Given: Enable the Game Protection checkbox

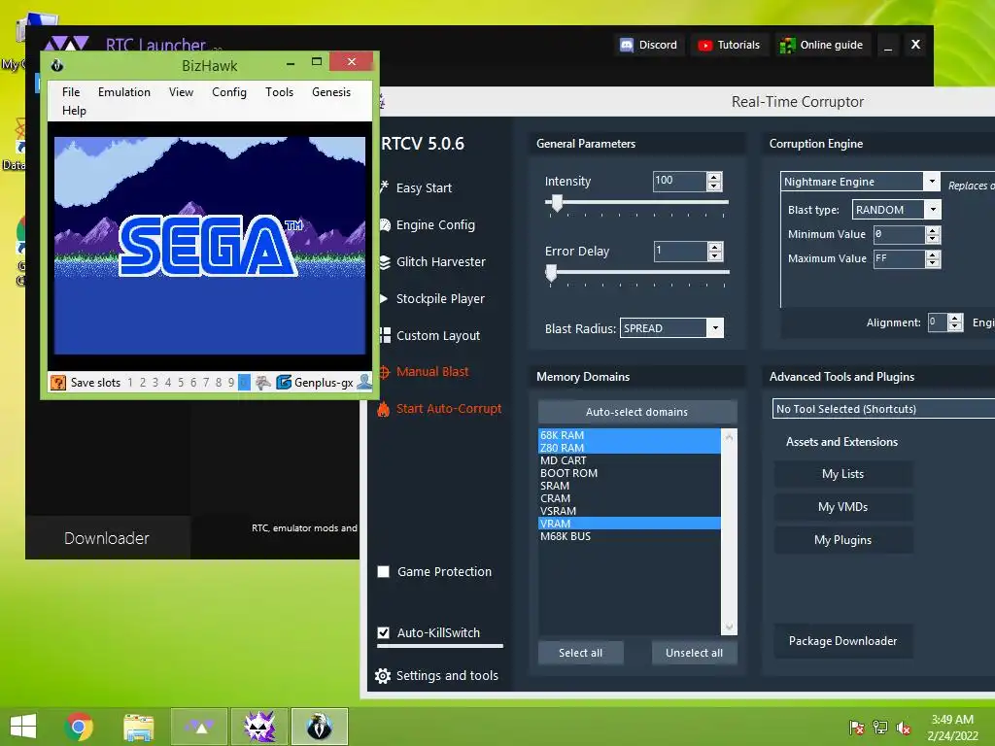Looking at the screenshot, I should pos(383,571).
